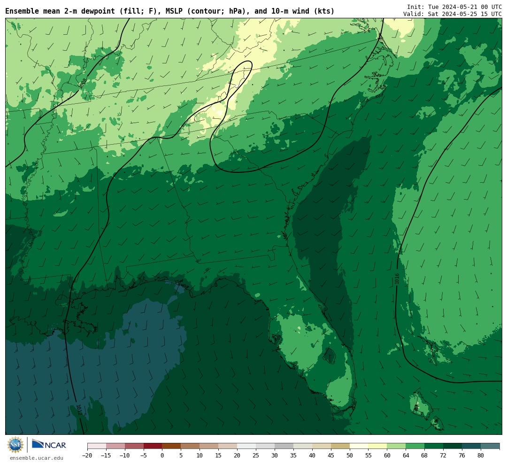This screenshot has height=464, width=507.
Task: Pick the rose -10 to -5 colorbar swatch
Action: click(x=134, y=446)
